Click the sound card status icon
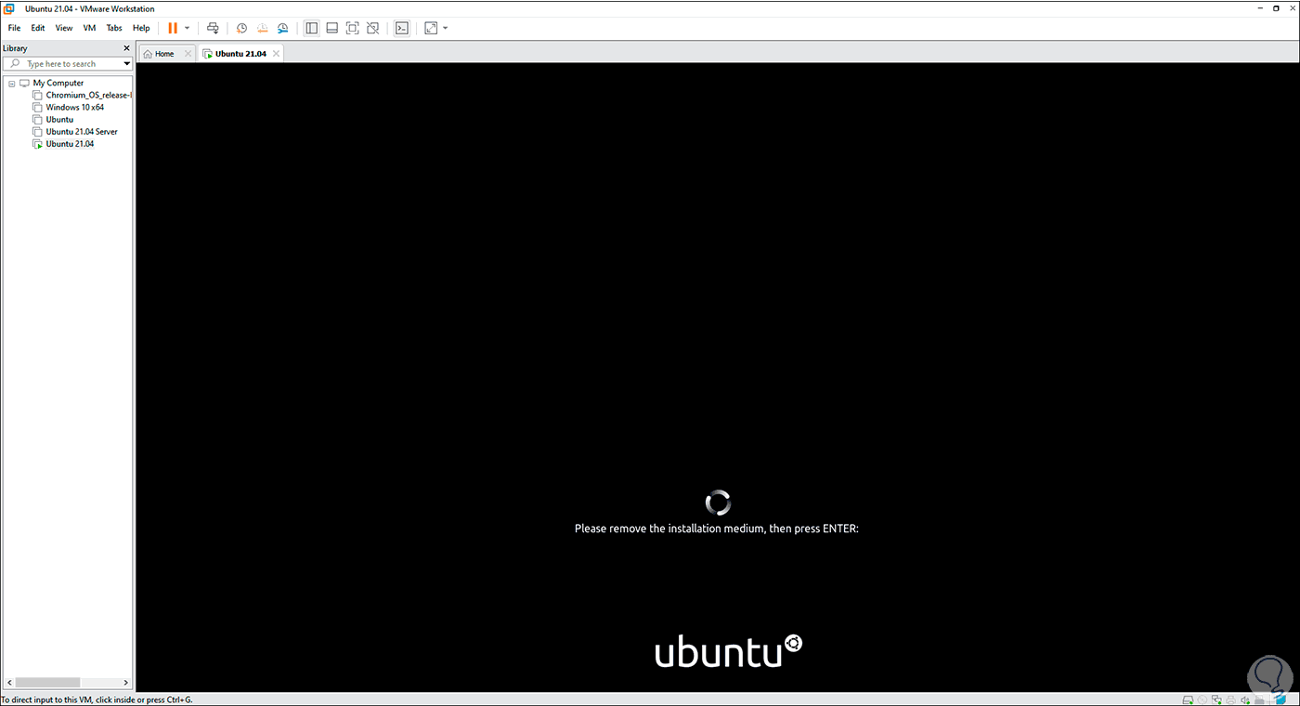Viewport: 1300px width, 706px height. [1247, 699]
